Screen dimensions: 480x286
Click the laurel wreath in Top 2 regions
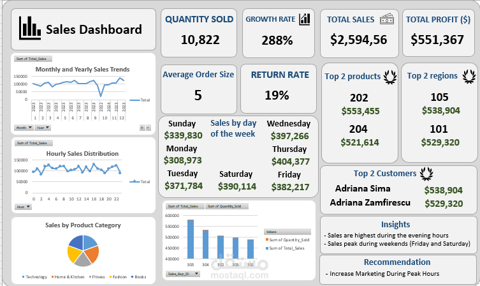point(469,77)
